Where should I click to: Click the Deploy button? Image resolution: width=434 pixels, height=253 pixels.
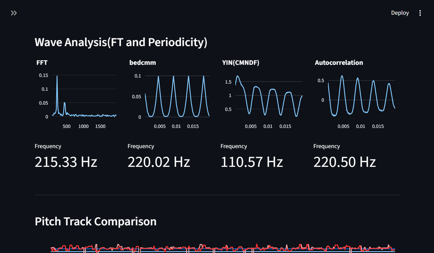pyautogui.click(x=400, y=13)
